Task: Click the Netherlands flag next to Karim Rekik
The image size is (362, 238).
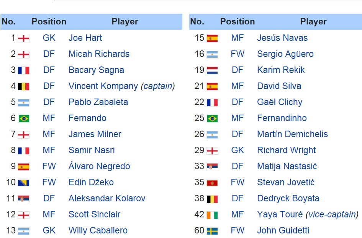Action: [212, 70]
